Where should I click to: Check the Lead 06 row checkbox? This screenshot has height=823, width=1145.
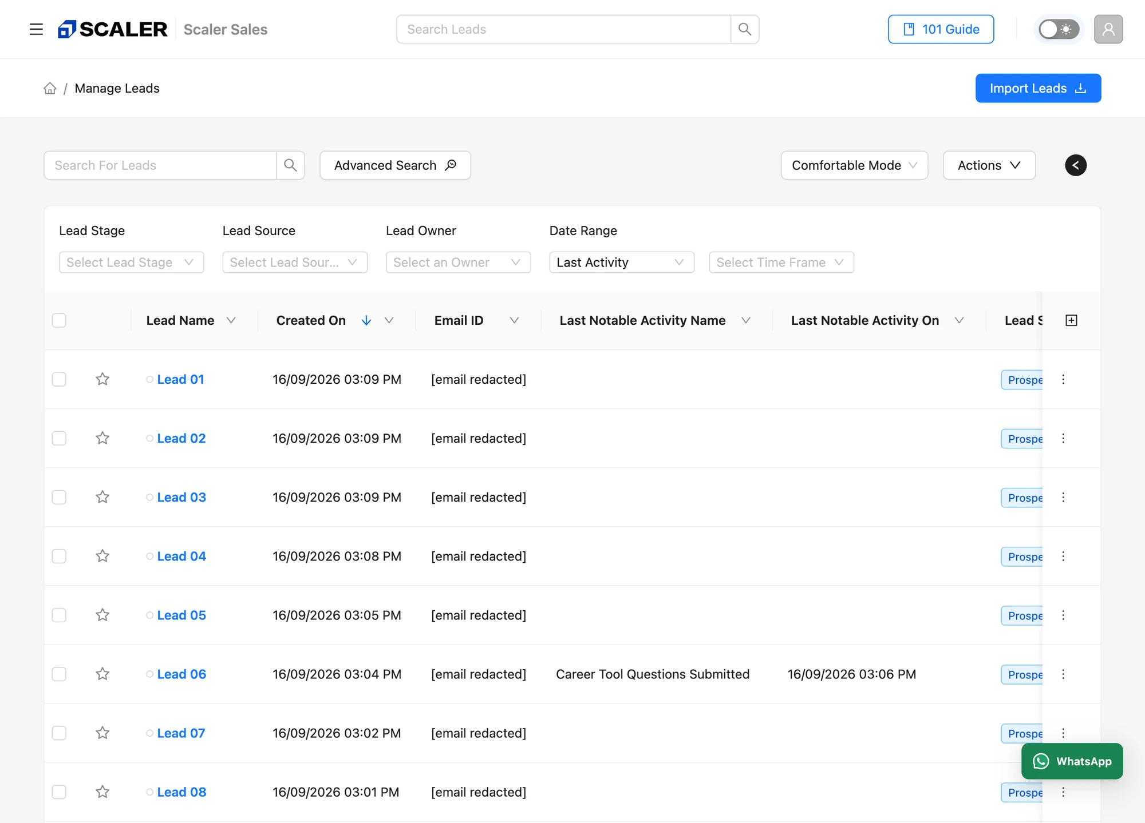(x=59, y=674)
